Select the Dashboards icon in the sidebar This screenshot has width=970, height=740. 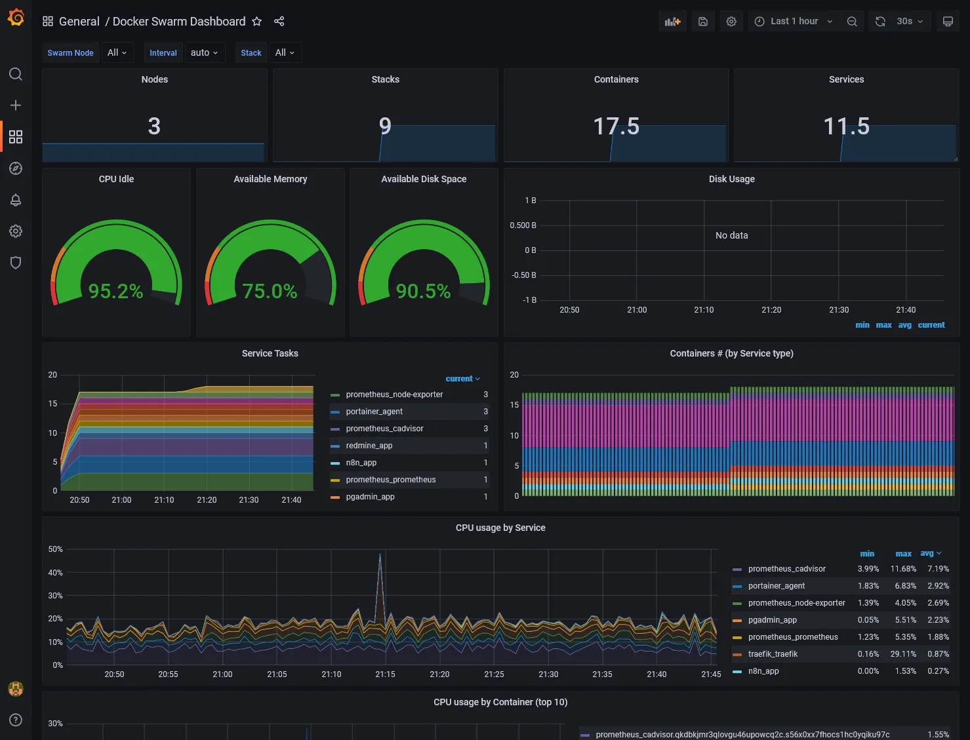point(16,136)
